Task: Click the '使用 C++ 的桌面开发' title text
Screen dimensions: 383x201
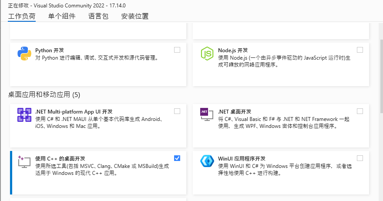Action: [x=60, y=159]
